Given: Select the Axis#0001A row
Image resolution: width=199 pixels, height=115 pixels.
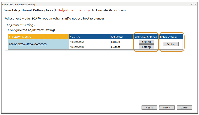Looking at the screenshot, I should point(89,42).
